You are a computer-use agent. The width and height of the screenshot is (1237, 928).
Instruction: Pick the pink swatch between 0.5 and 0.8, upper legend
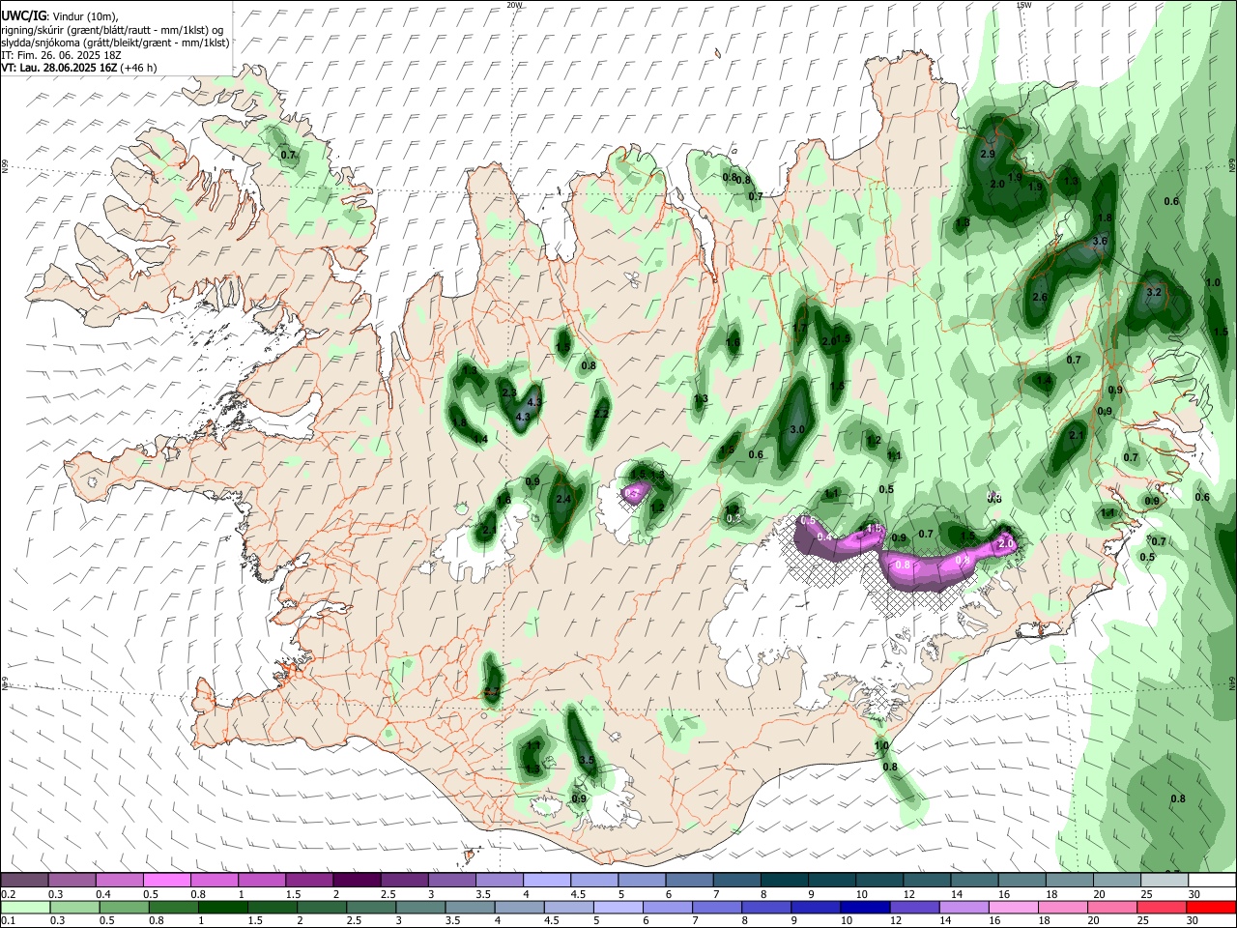[x=166, y=881]
